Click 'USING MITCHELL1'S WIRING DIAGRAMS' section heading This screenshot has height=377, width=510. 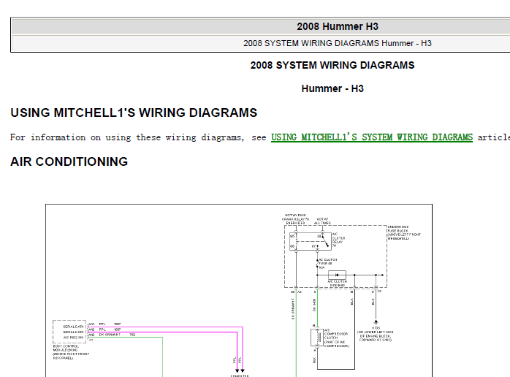134,113
